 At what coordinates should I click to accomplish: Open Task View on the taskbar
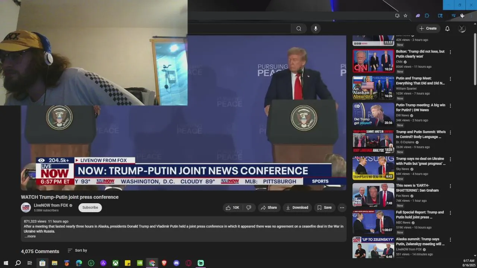[x=30, y=263]
